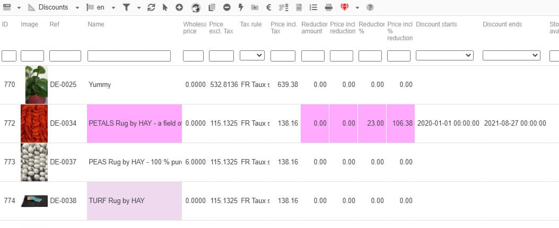Sort by the Name column header
The image size is (559, 228).
pos(96,24)
